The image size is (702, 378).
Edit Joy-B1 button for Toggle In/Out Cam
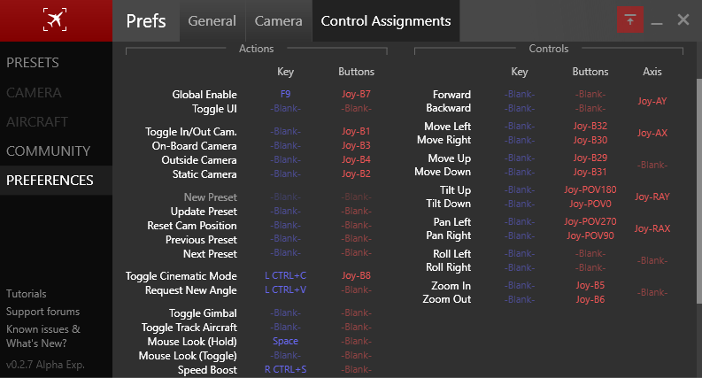tap(357, 131)
